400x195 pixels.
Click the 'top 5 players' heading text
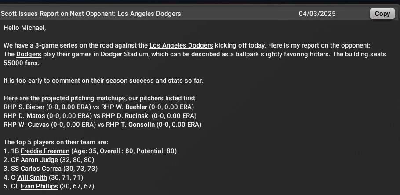point(56,142)
